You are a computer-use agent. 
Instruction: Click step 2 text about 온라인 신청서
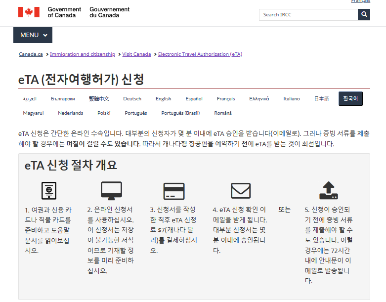[x=111, y=240]
